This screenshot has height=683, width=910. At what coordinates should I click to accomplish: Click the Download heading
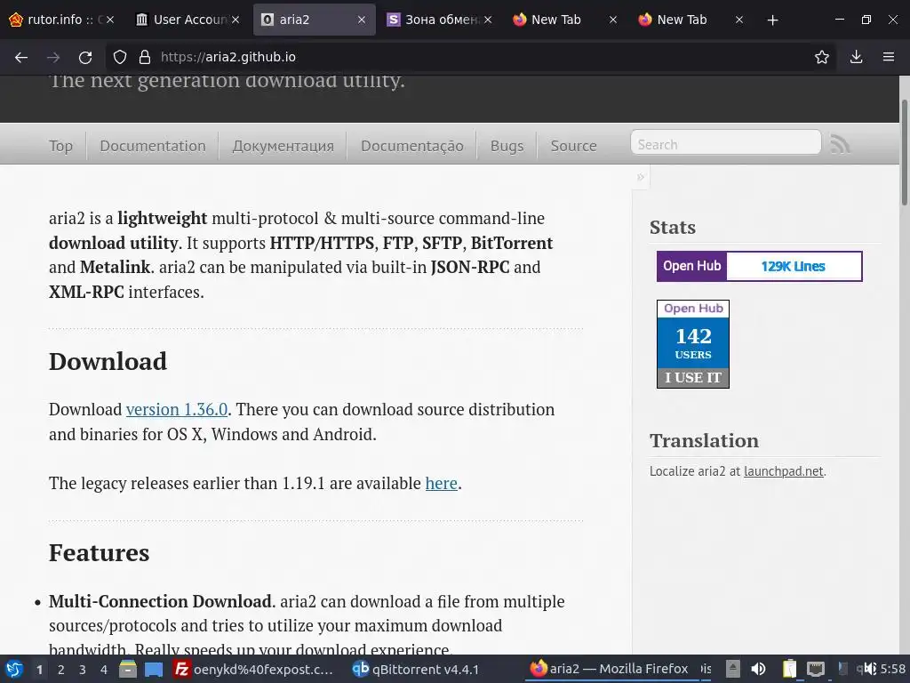point(108,361)
